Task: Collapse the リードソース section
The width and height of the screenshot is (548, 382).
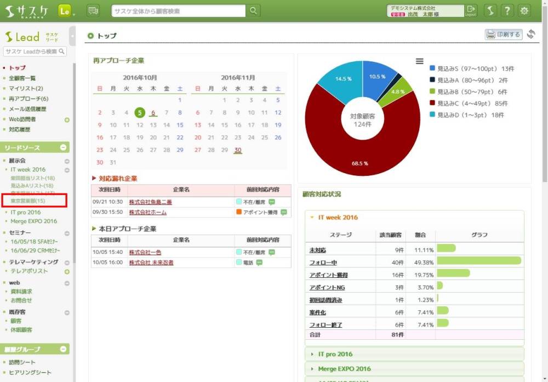Action: 64,147
